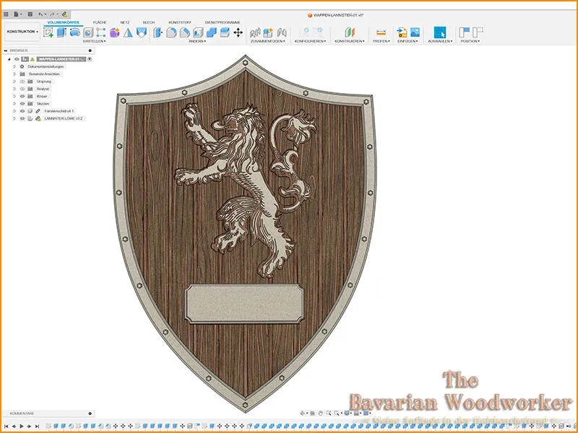Expand the Ursprung node
578x433 pixels.
click(14, 82)
